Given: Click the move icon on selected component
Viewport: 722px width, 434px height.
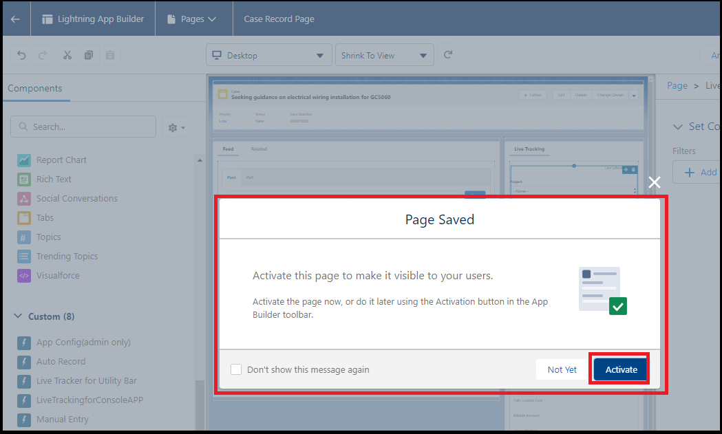Looking at the screenshot, I should point(626,170).
